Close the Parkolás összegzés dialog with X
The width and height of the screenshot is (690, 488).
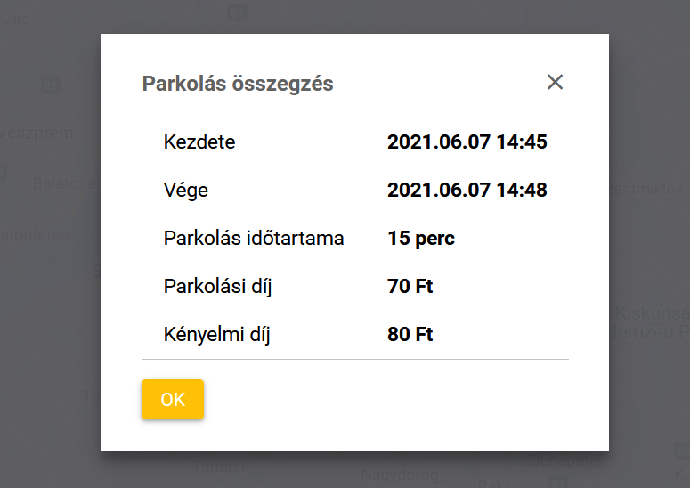point(555,83)
